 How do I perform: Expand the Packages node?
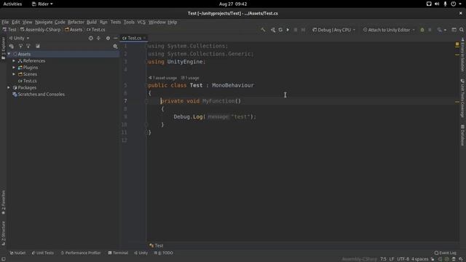9,87
